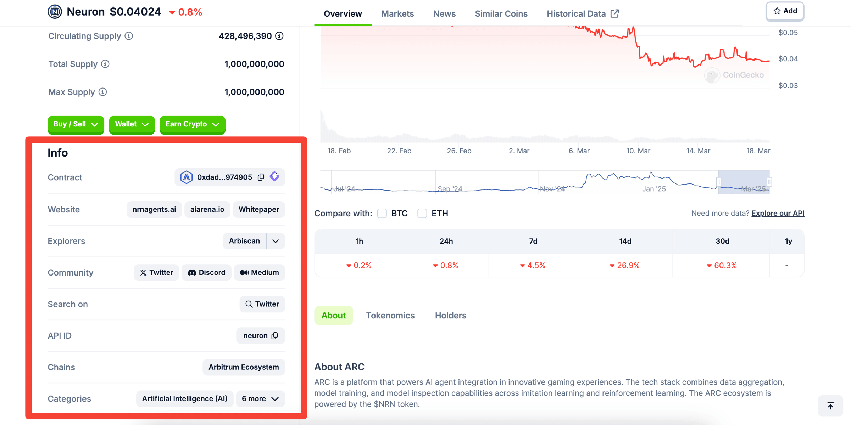Click the $0.04024 price in header
Viewport: 851px width, 425px height.
tap(135, 12)
